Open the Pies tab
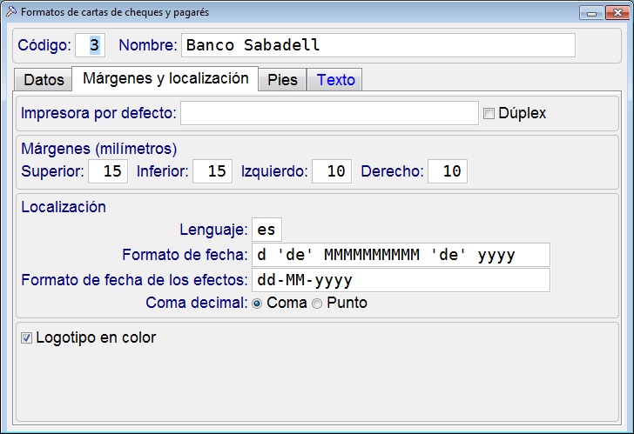634x434 pixels. [x=282, y=80]
